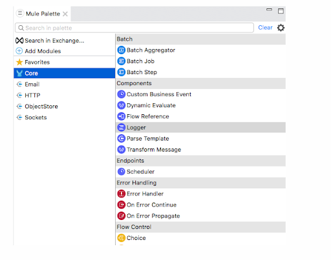Click the Choice flow control icon
The height and width of the screenshot is (260, 331).
[x=121, y=238]
